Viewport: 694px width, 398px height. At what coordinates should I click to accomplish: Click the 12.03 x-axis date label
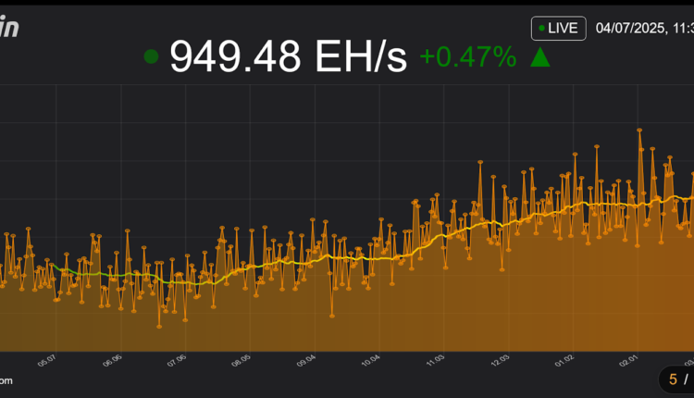click(500, 360)
